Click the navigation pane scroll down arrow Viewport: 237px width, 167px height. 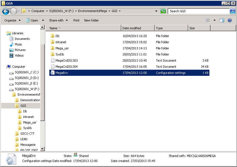pos(42,149)
